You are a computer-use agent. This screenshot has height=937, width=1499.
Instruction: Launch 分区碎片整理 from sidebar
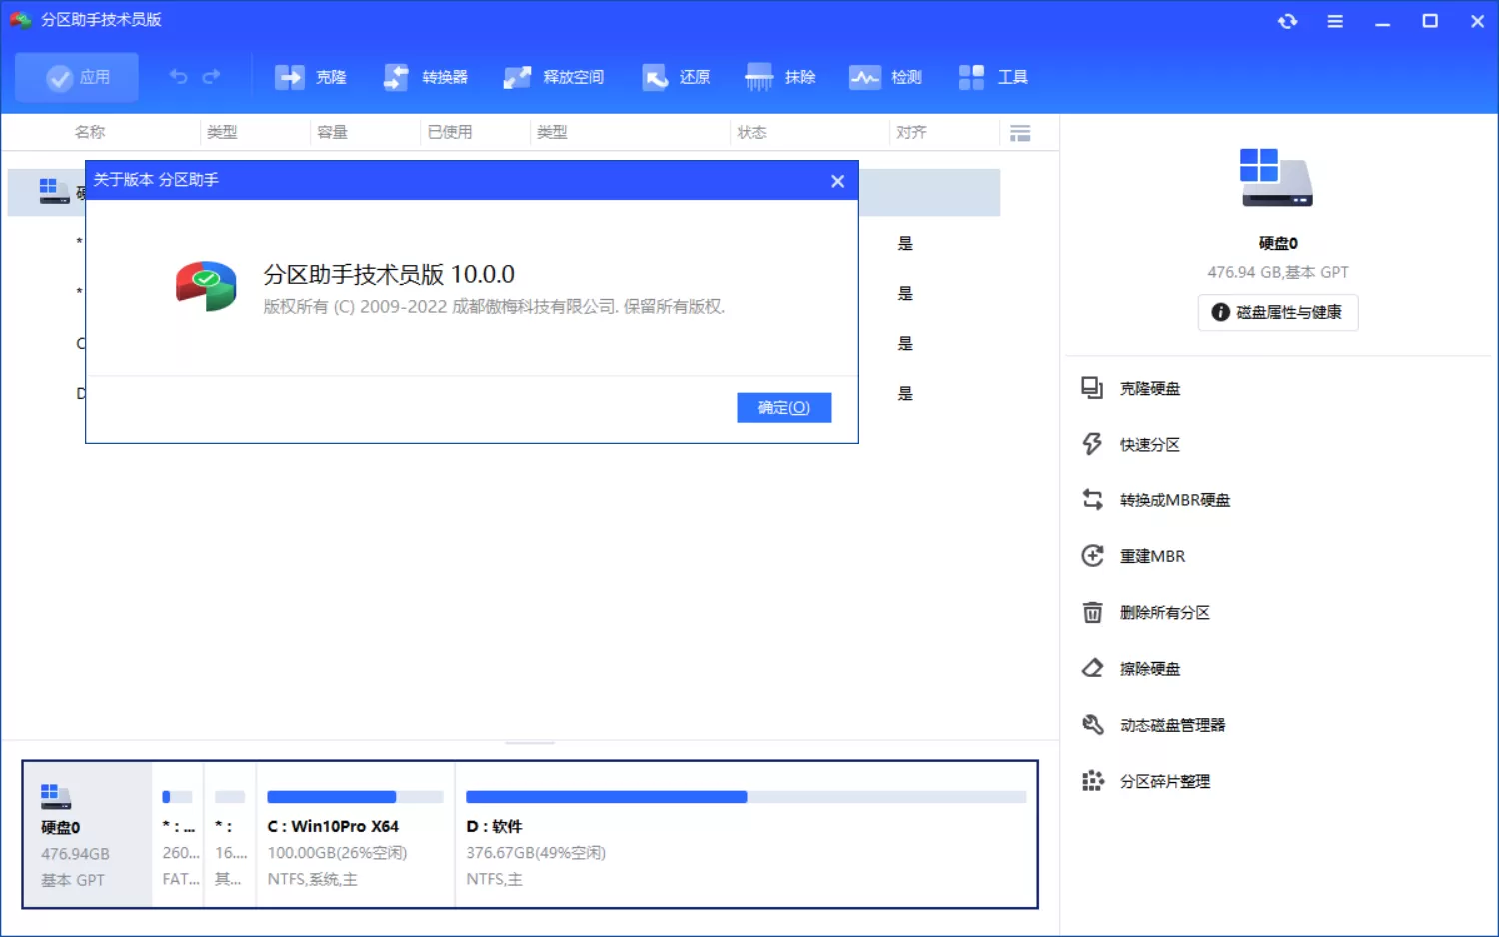[x=1164, y=781]
